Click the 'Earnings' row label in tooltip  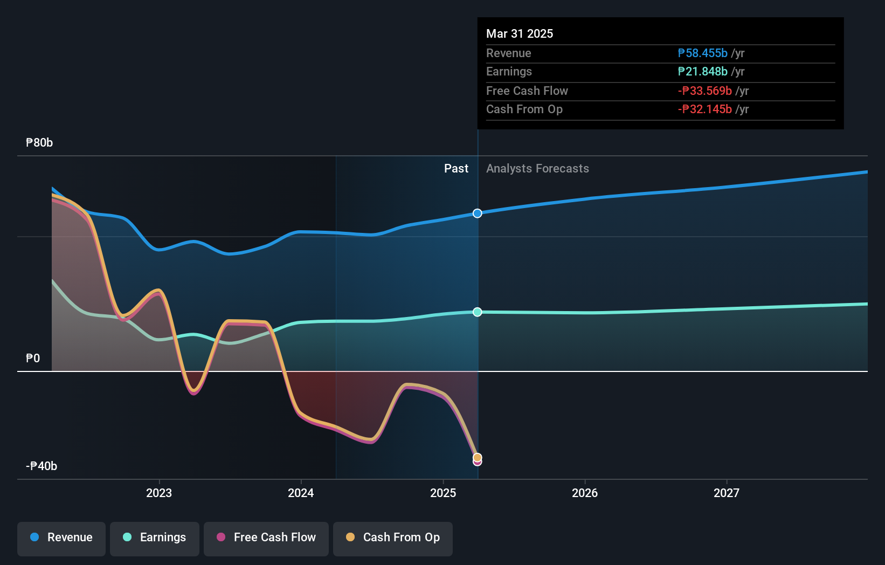[509, 72]
